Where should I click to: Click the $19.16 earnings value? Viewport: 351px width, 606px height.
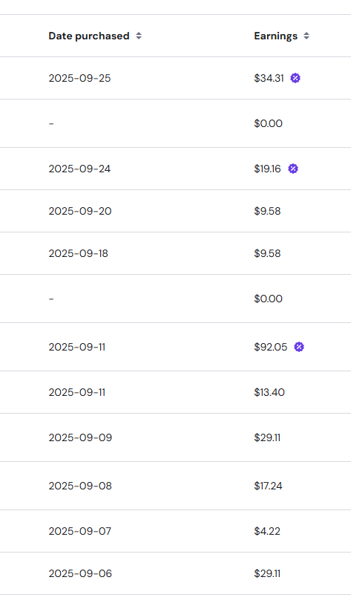267,169
